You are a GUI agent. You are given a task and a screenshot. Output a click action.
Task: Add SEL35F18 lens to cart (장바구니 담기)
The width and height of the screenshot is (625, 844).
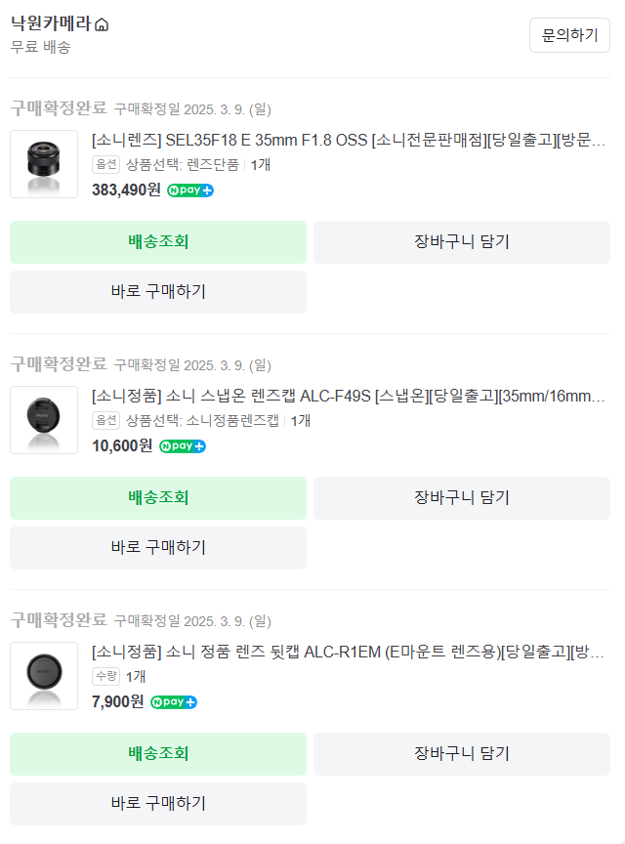pyautogui.click(x=462, y=242)
